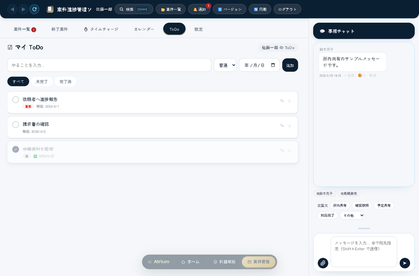Screen dimensions: 419x276
Task: Click the ログアウト button
Action: pyautogui.click(x=288, y=9)
